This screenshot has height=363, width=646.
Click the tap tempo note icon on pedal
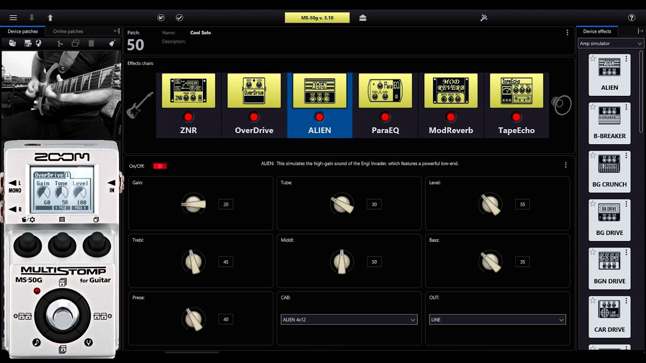pos(36,342)
